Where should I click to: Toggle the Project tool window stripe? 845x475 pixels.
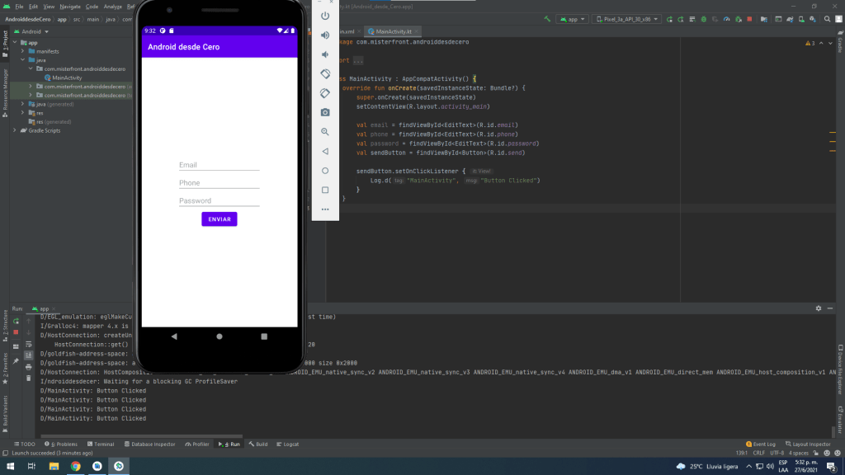[x=5, y=45]
